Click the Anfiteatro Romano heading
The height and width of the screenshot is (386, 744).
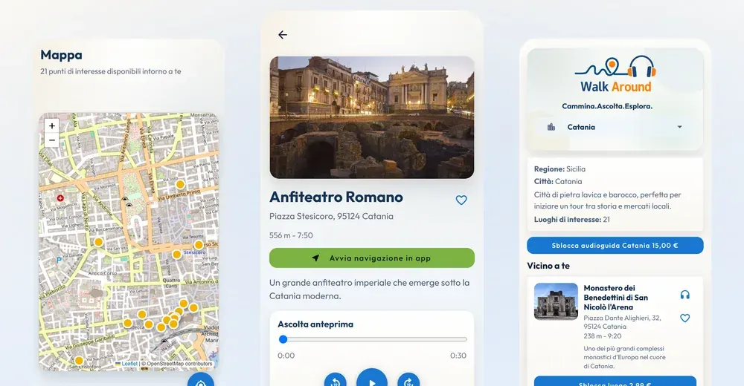(x=336, y=197)
